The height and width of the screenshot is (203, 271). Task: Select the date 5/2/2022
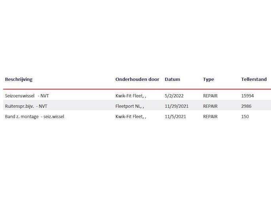coord(173,96)
